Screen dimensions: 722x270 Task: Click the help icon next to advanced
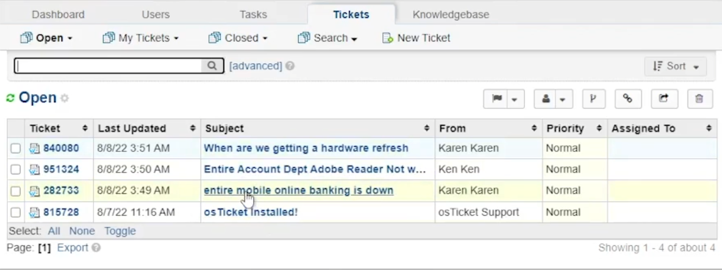point(290,66)
